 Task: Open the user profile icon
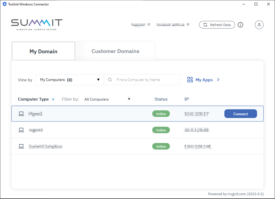click(259, 25)
